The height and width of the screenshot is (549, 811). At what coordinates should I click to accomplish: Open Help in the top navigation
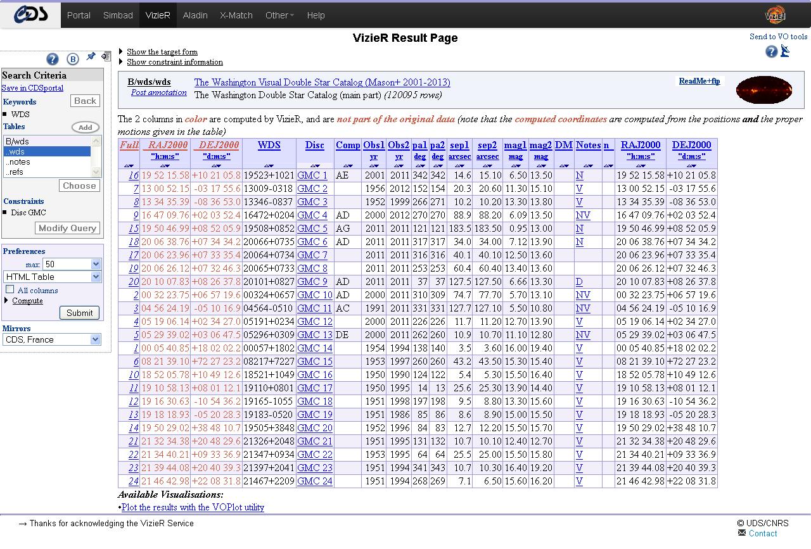point(316,15)
